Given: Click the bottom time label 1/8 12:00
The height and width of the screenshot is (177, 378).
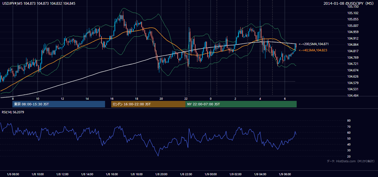Looking at the screenshot, I should click(62, 174).
